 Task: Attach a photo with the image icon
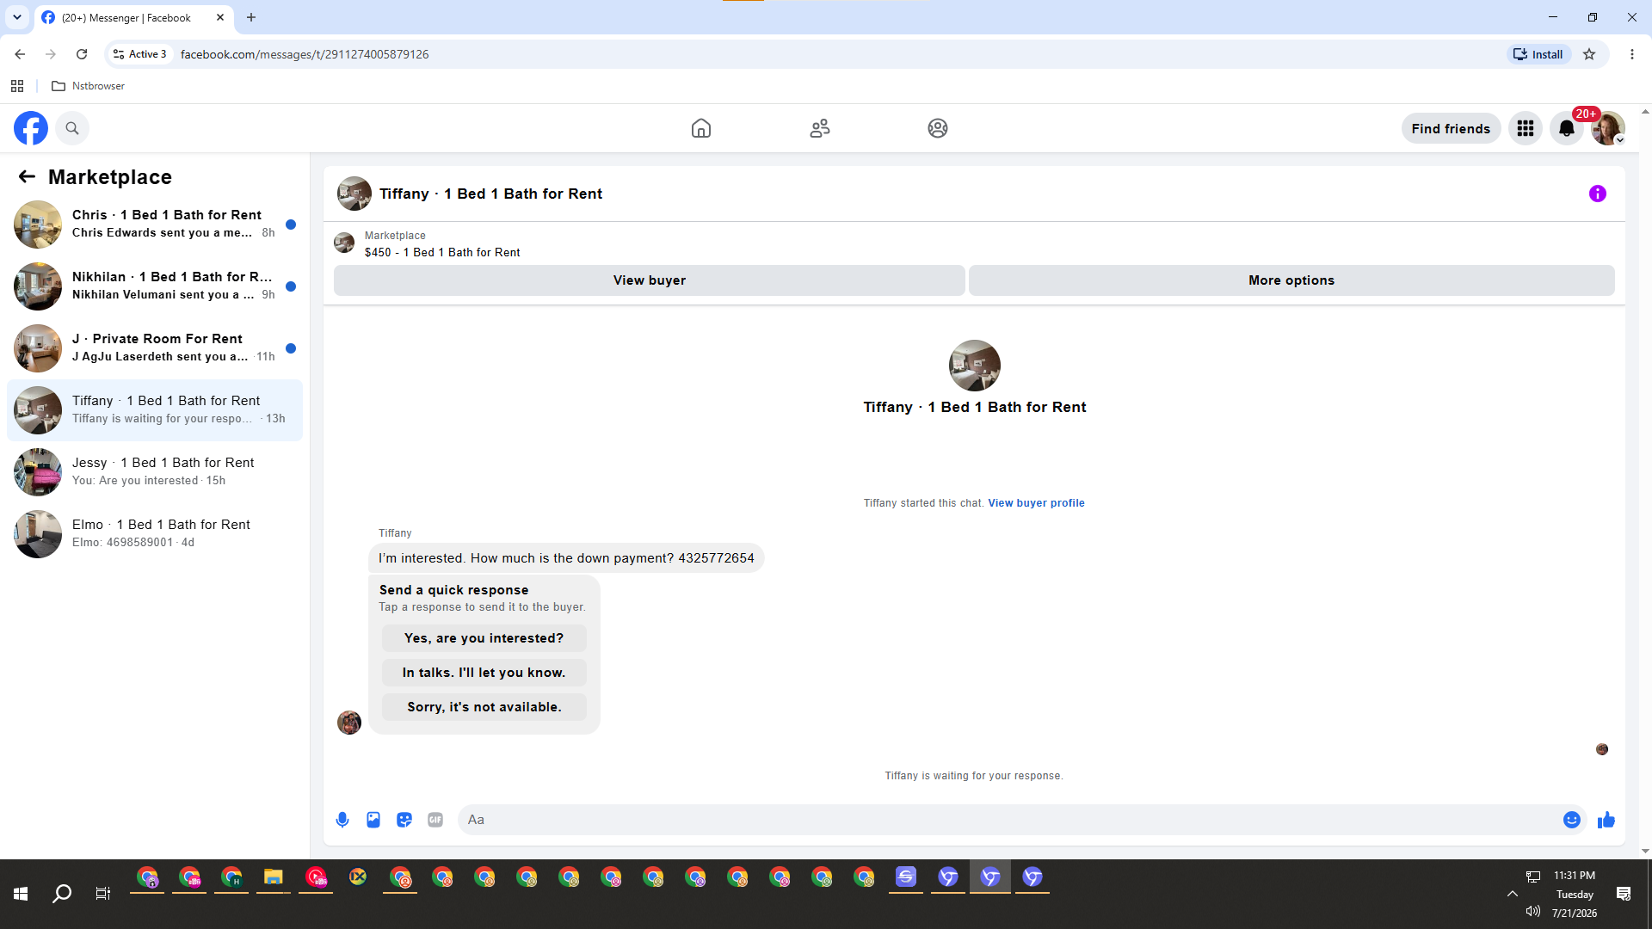373,820
